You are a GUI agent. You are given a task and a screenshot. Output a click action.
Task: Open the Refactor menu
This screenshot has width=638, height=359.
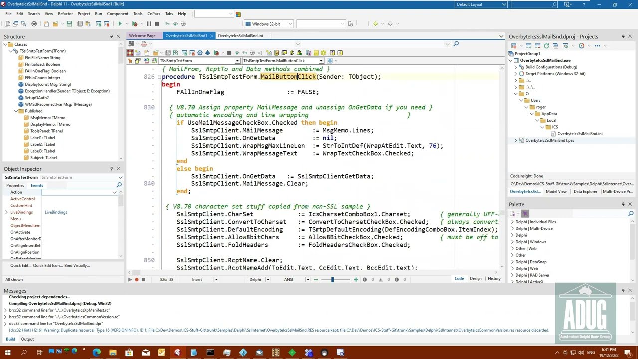65,14
